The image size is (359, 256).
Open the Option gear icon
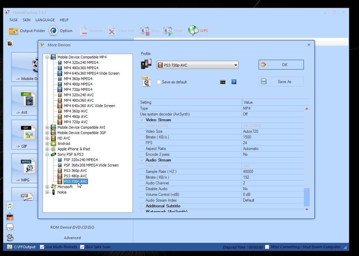click(53, 31)
